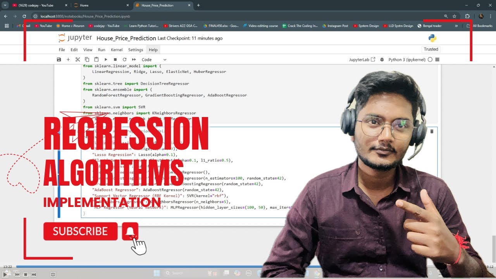Open the Kernel menu

(117, 50)
